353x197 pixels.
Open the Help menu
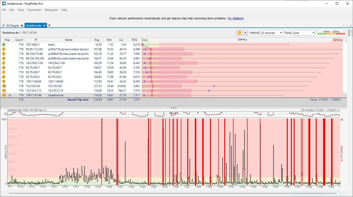point(64,10)
